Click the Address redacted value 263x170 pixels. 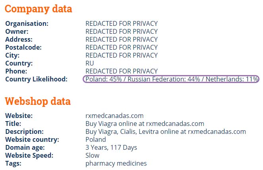click(122, 40)
